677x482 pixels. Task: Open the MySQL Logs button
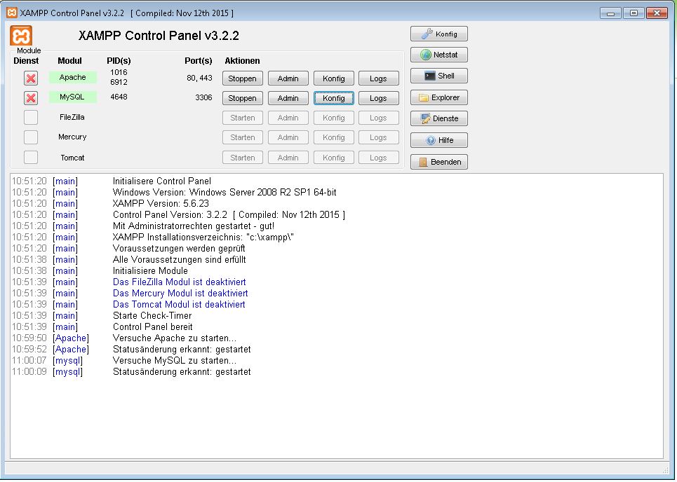point(378,98)
